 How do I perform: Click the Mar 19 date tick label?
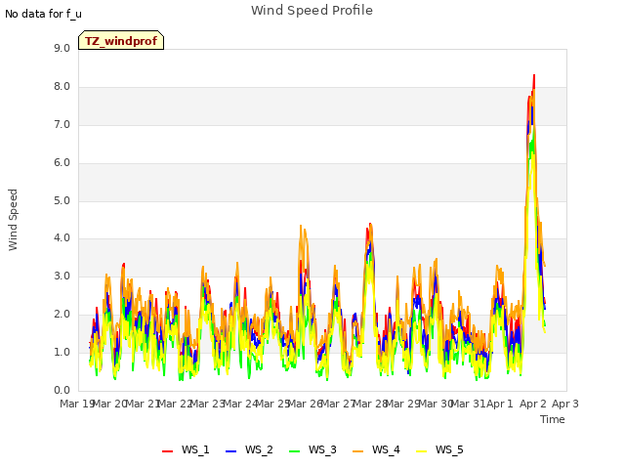click(77, 404)
